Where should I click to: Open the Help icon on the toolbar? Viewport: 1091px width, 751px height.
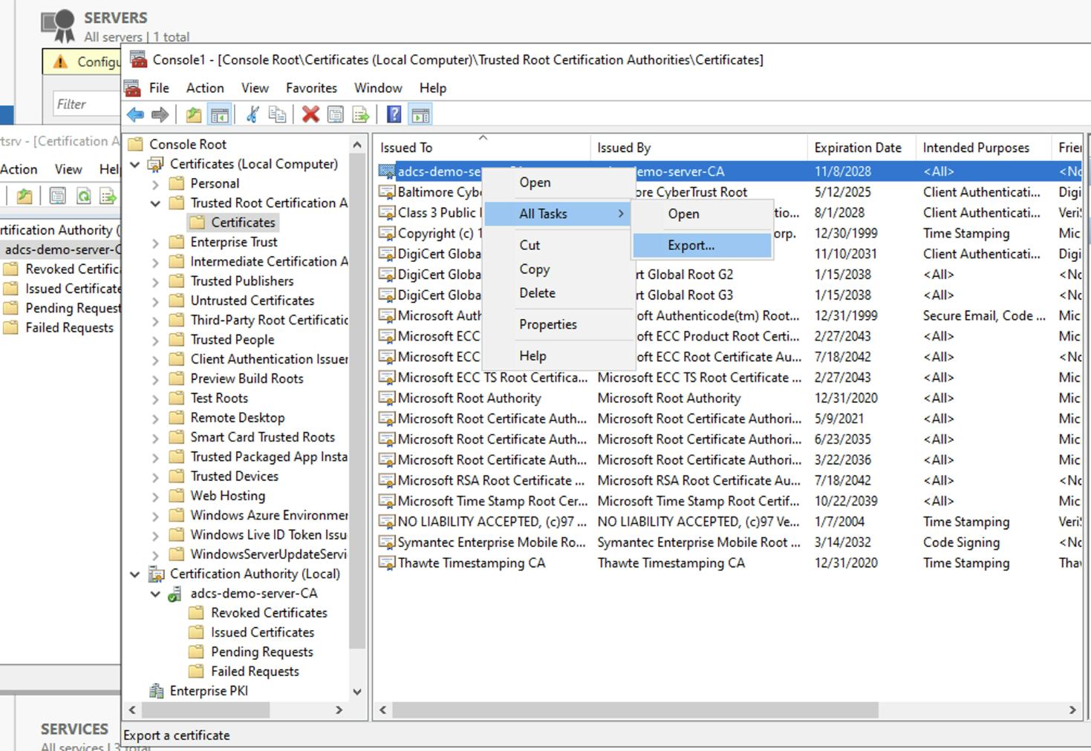coord(393,114)
